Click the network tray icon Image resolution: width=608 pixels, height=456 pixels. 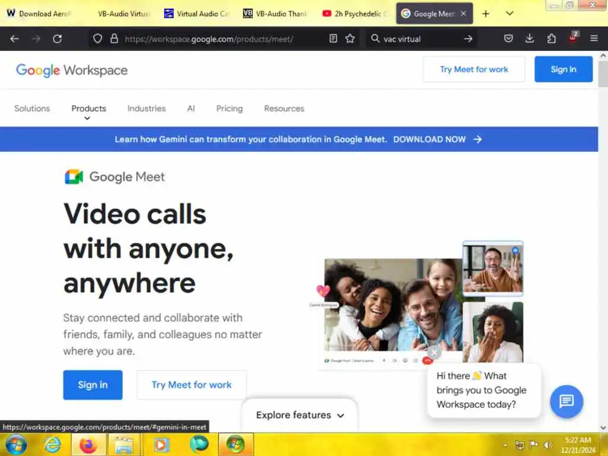point(520,445)
